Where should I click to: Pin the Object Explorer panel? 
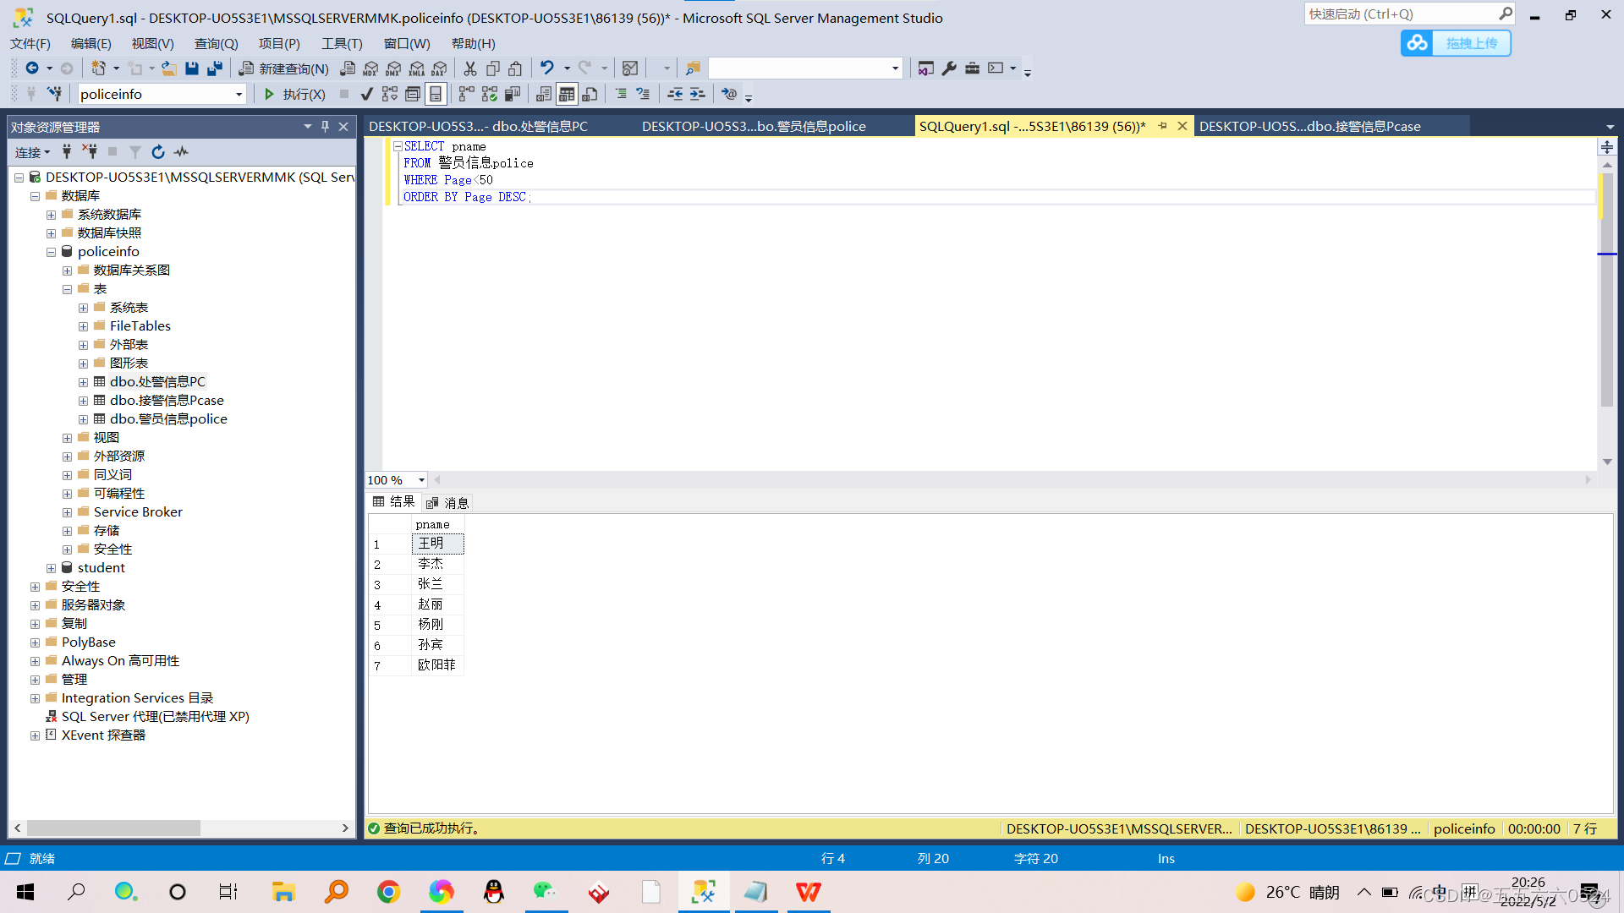tap(324, 126)
